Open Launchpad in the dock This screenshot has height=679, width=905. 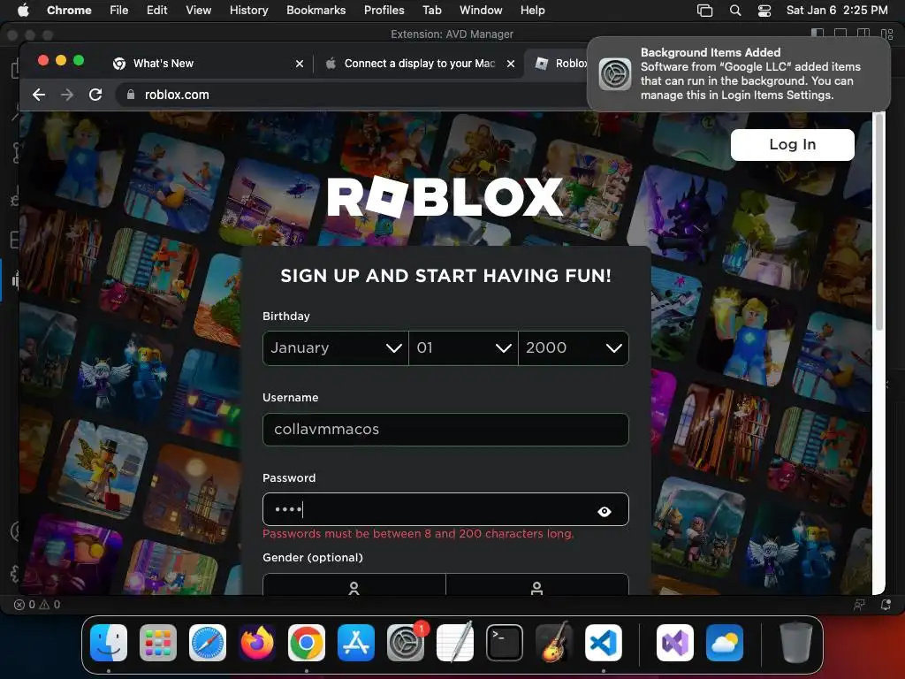tap(157, 643)
